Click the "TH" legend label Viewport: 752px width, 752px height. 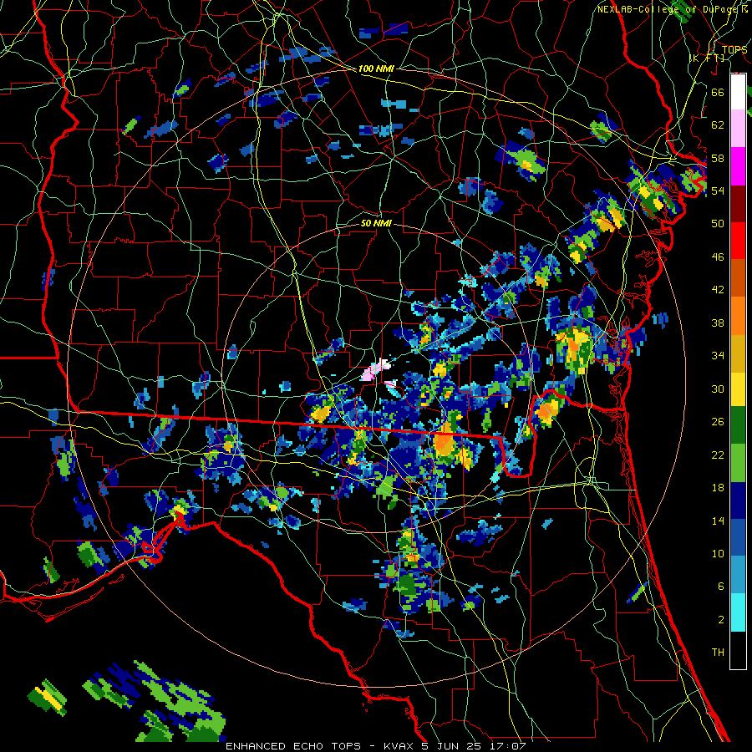point(718,653)
